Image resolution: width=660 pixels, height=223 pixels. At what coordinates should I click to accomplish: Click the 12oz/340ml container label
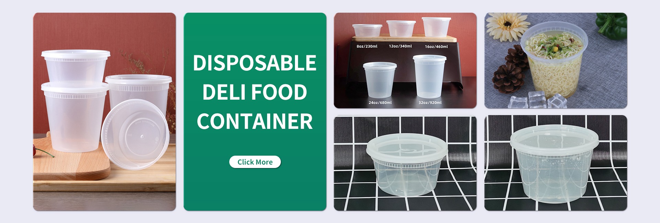pyautogui.click(x=400, y=46)
